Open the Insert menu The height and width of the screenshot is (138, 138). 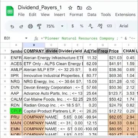(59, 15)
